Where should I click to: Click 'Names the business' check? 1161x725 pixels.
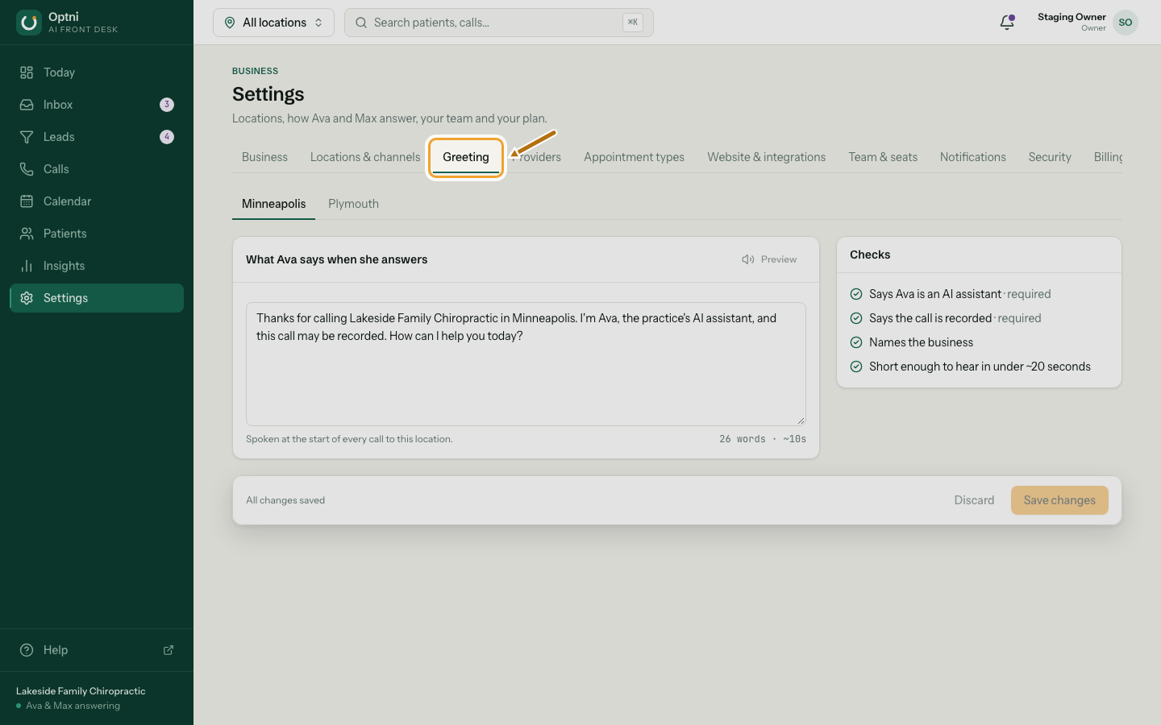[912, 342]
